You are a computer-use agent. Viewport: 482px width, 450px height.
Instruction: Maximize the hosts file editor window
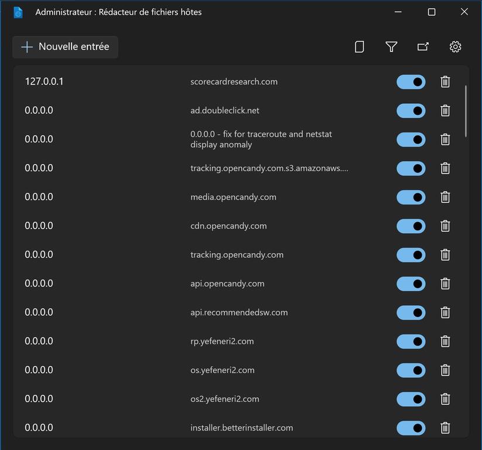point(432,12)
